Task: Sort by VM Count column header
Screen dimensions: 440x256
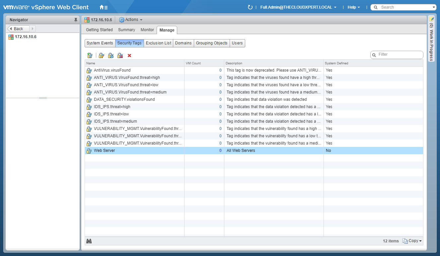Action: tap(204, 63)
